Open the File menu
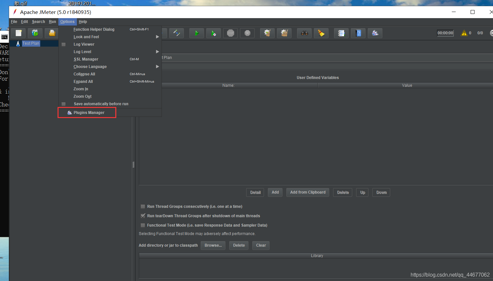Screen dimensions: 493x281 [14, 22]
